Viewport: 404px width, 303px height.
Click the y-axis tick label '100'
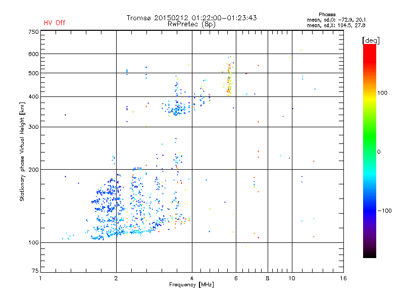pyautogui.click(x=34, y=243)
